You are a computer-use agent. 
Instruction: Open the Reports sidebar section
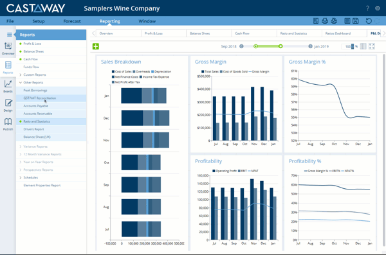[8, 67]
